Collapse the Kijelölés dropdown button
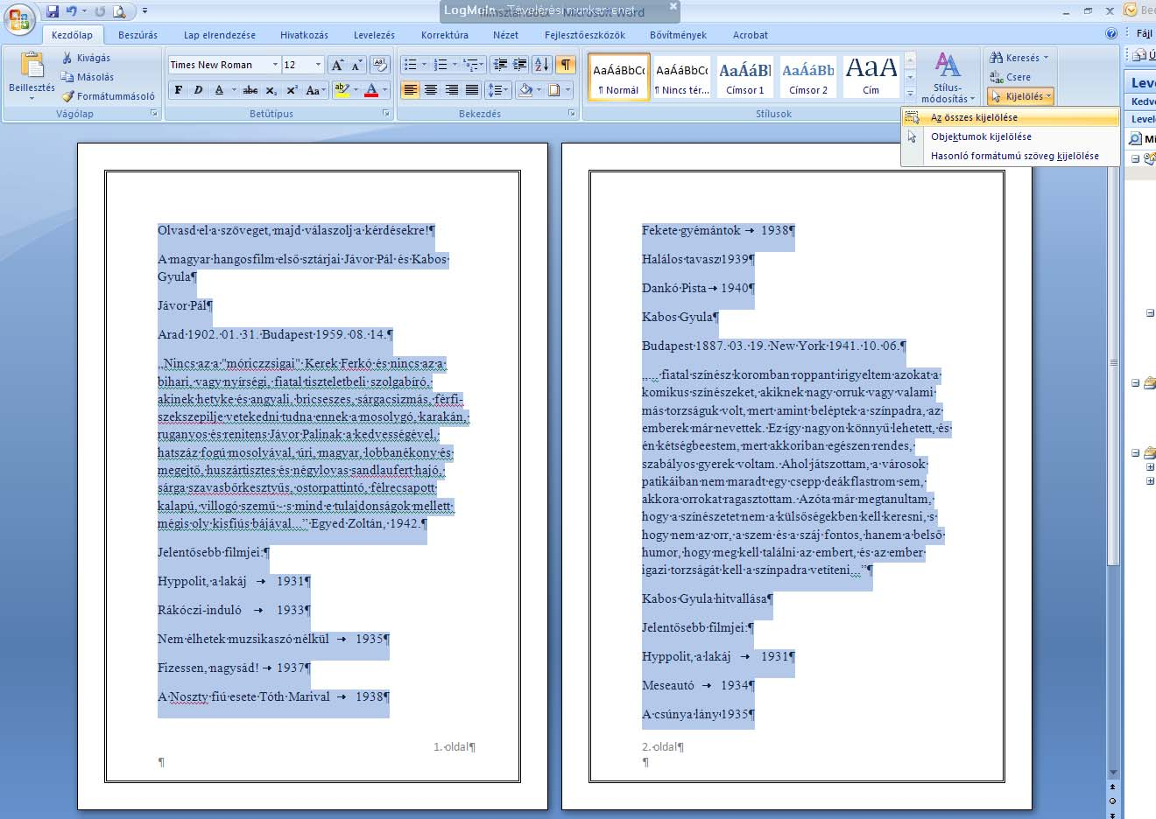Screen dimensions: 1156x819 pyautogui.click(x=1020, y=96)
